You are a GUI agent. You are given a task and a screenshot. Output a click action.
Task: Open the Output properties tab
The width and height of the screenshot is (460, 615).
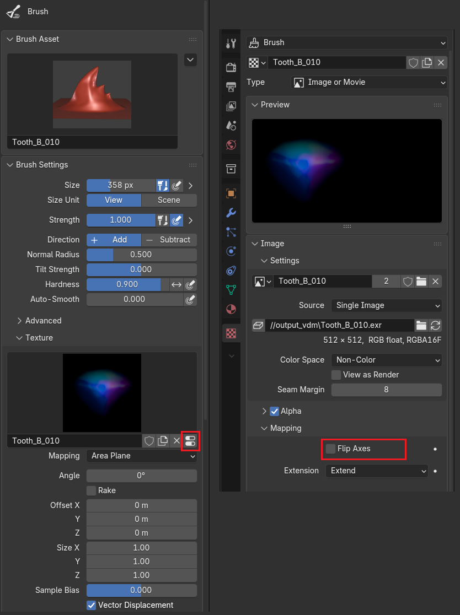[231, 87]
